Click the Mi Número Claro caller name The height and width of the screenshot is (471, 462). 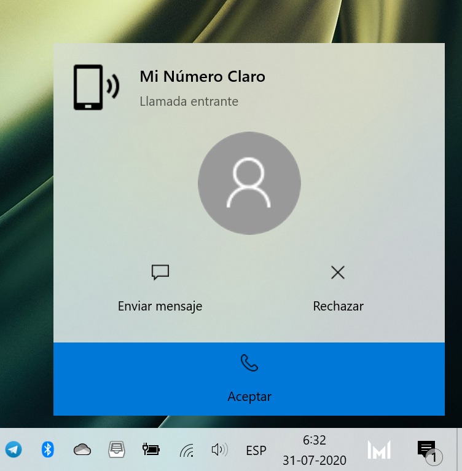click(x=202, y=77)
